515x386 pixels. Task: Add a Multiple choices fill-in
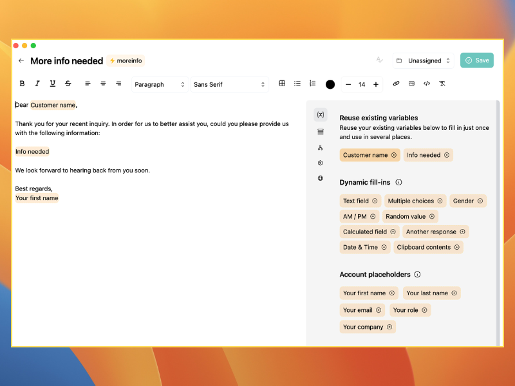click(415, 201)
